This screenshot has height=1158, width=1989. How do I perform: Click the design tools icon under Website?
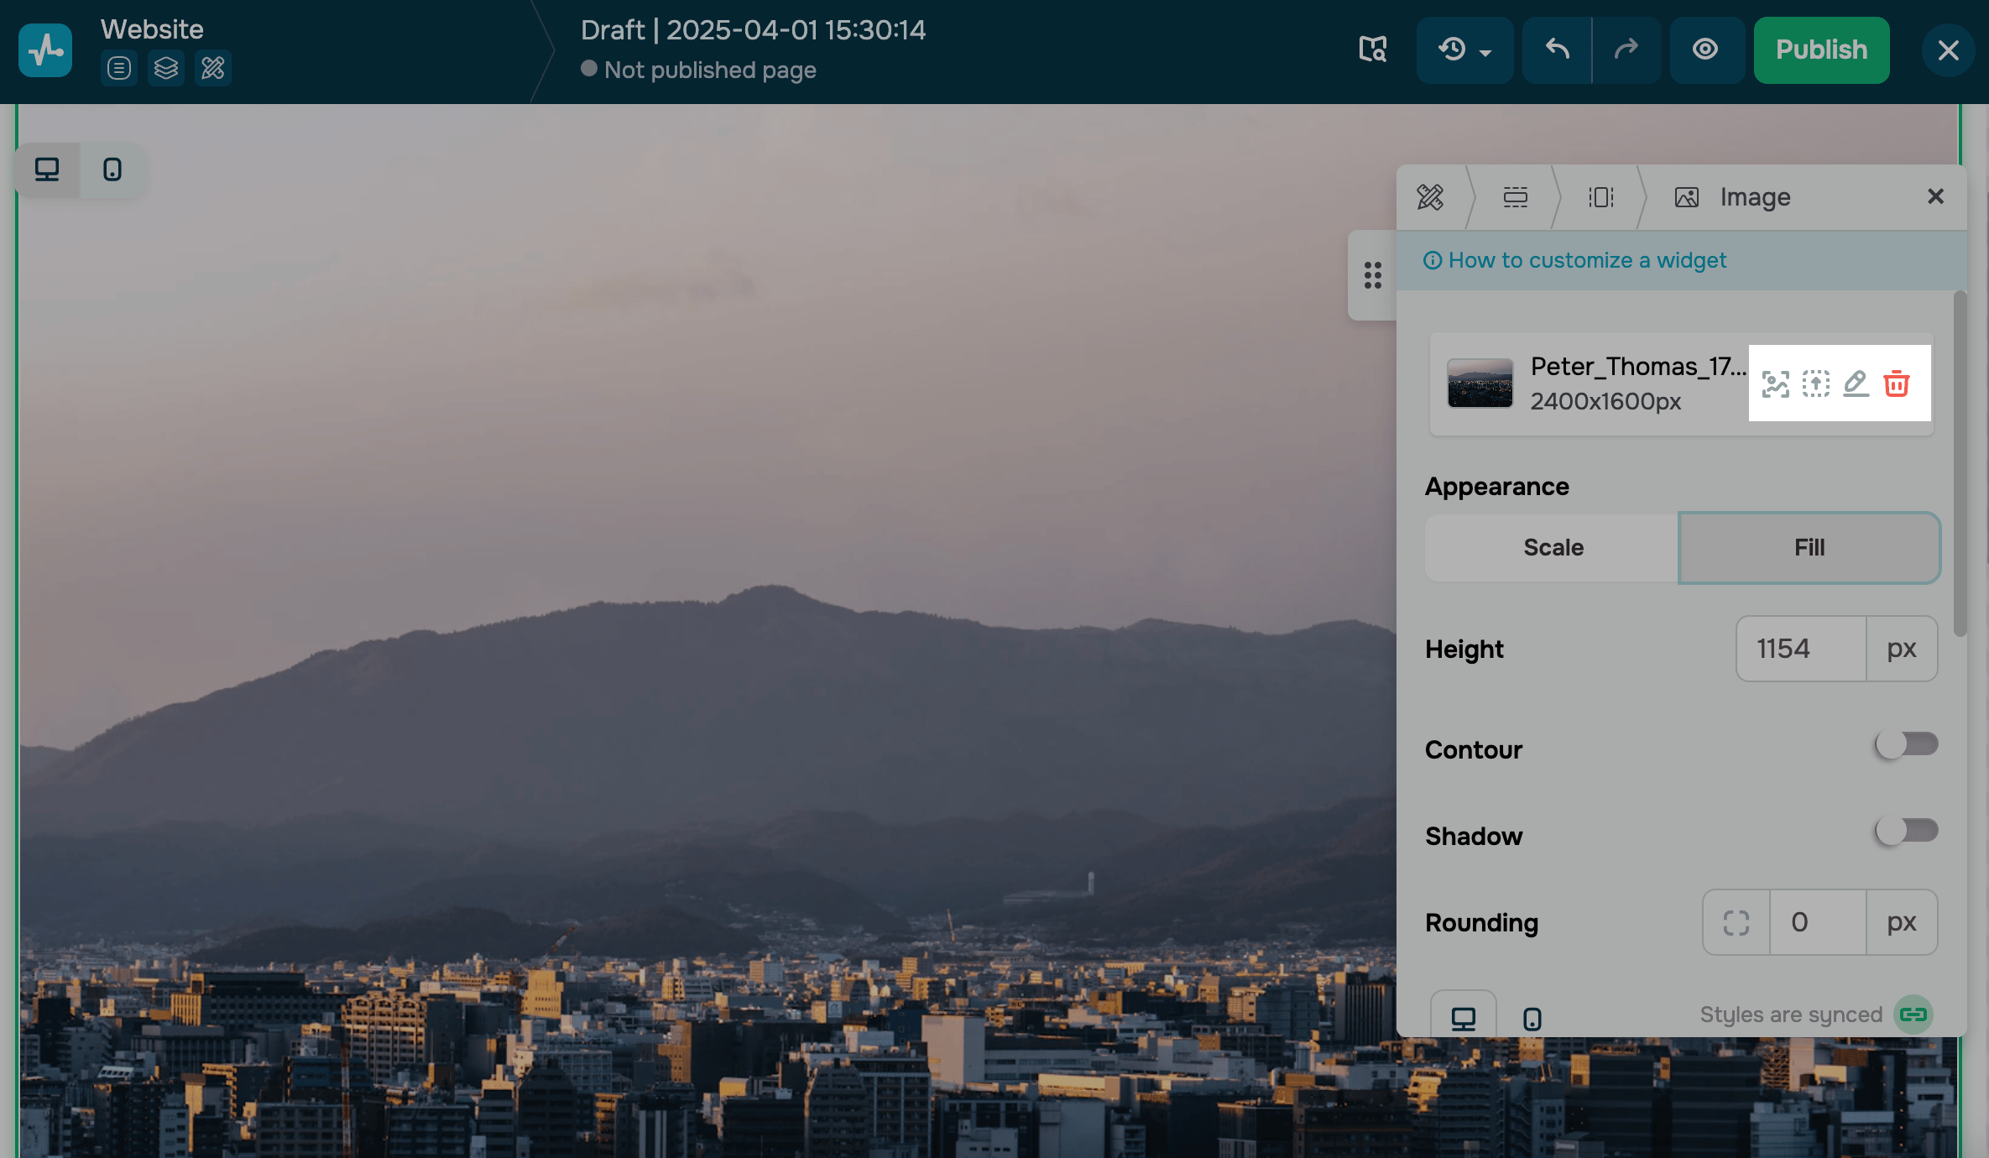pos(213,68)
